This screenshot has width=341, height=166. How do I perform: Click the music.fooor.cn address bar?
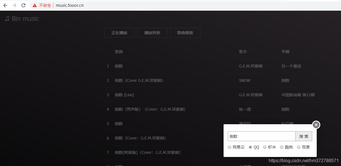[70, 5]
